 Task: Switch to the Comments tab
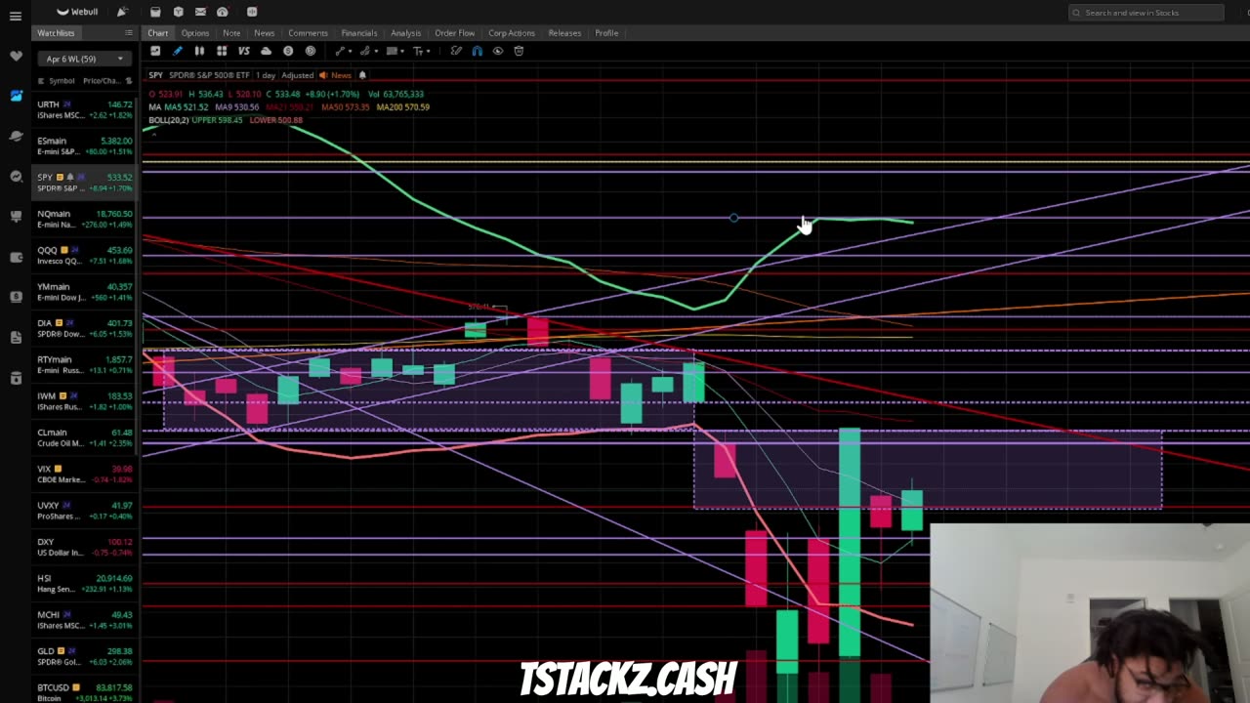pyautogui.click(x=308, y=33)
